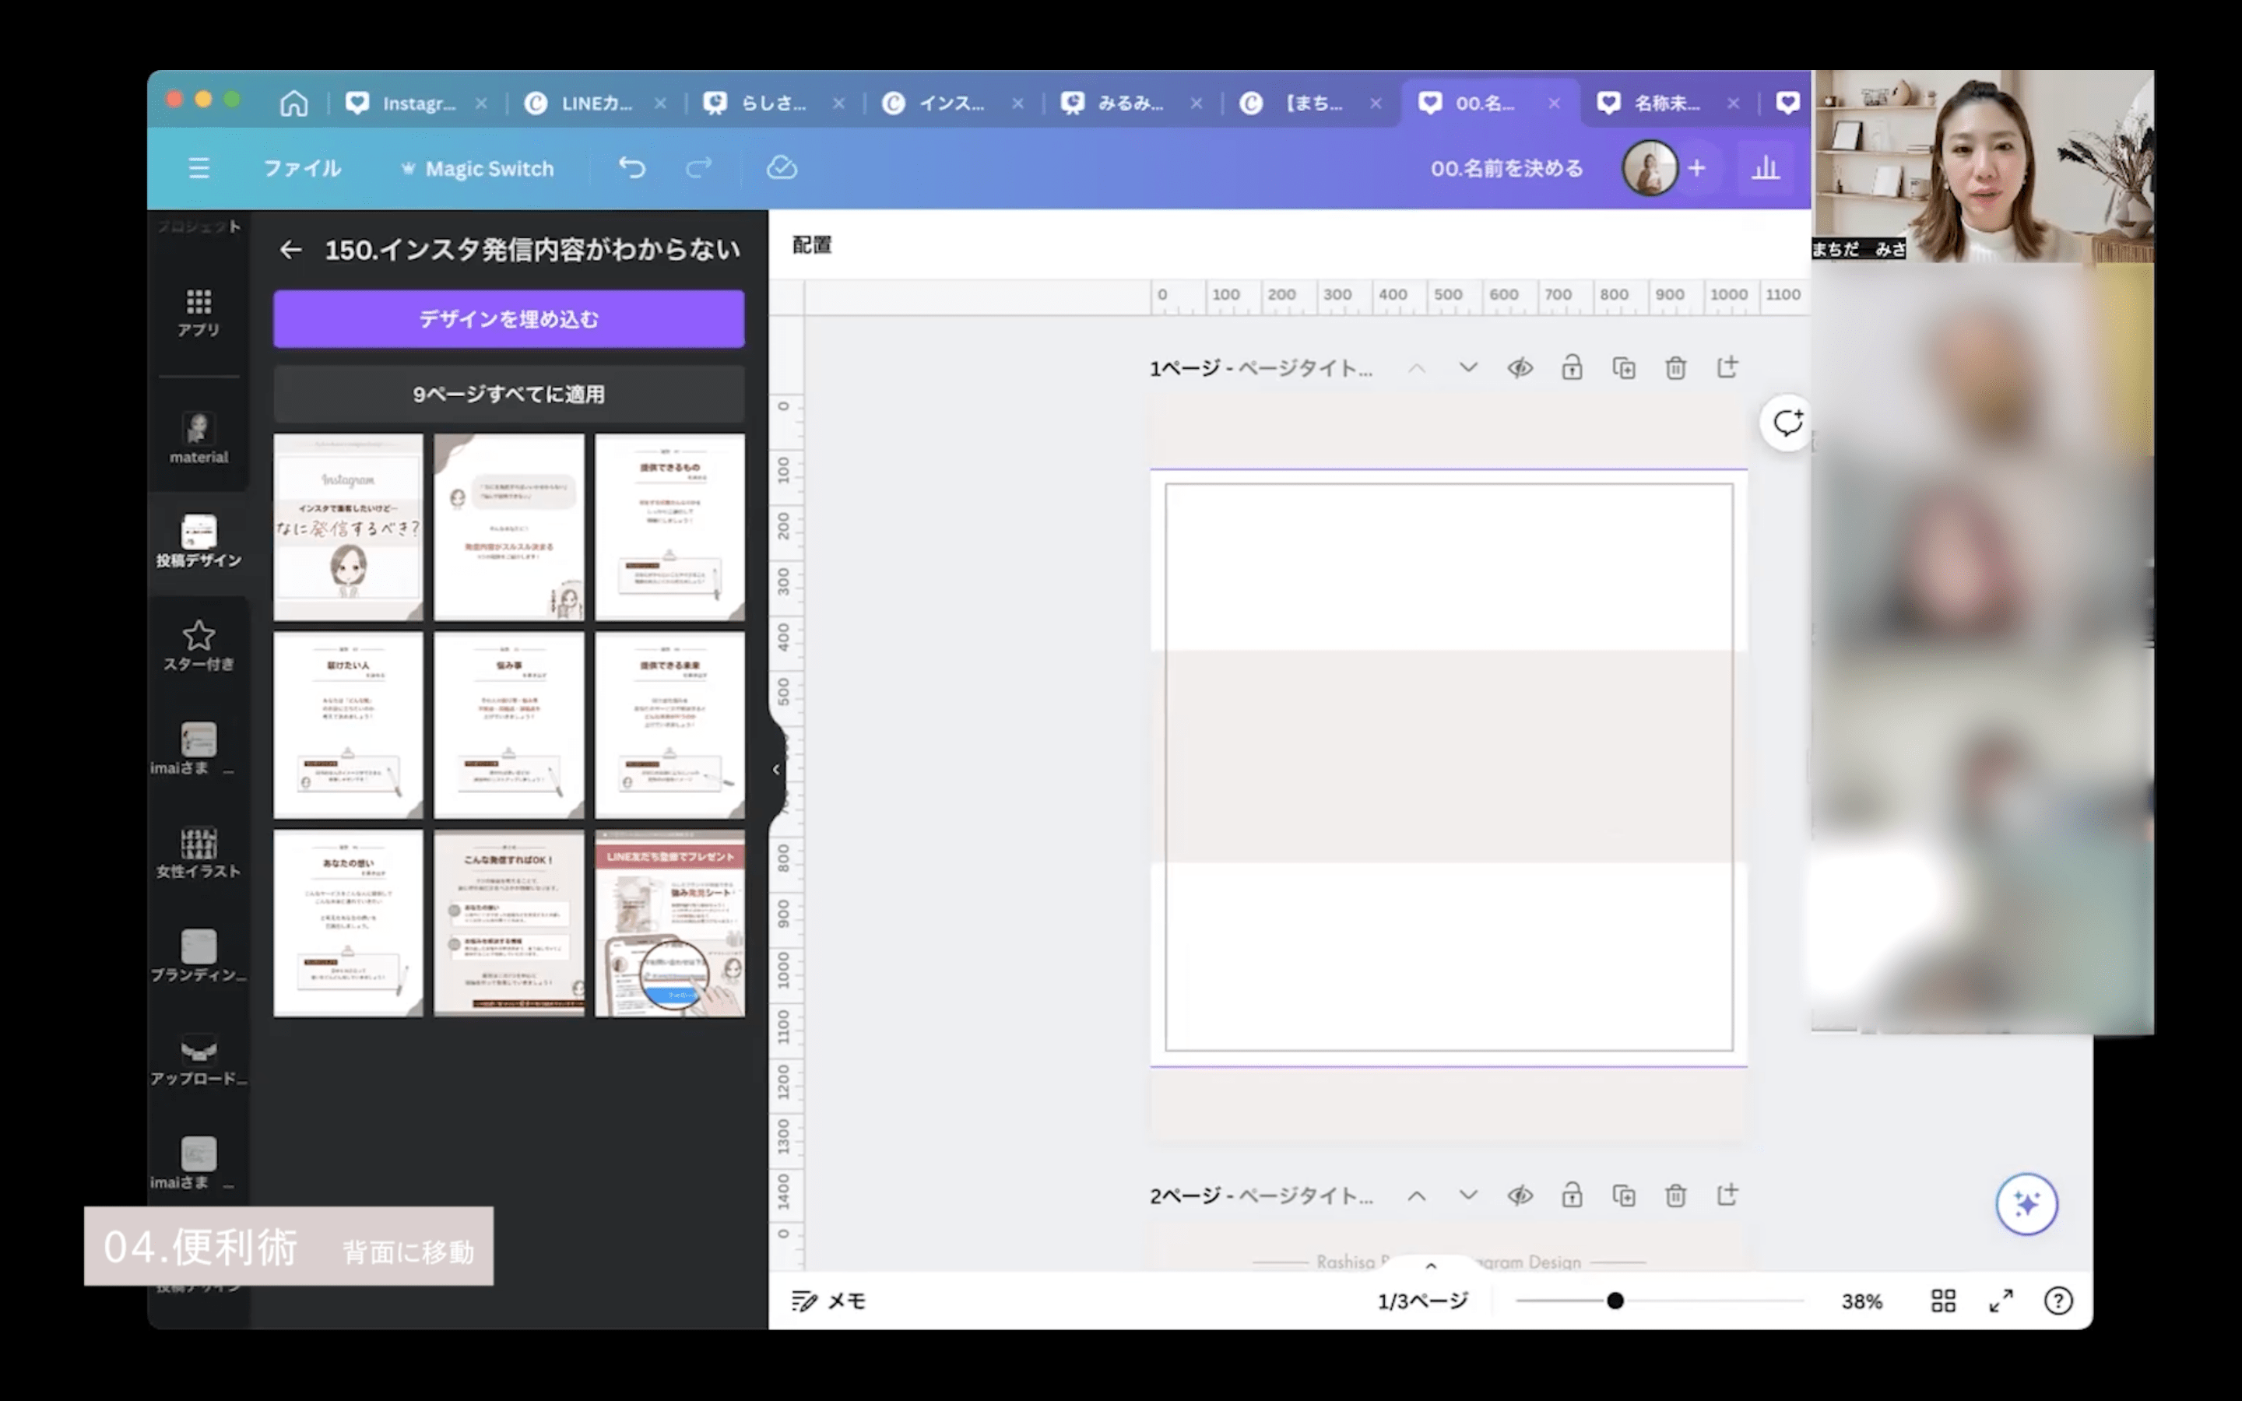Enter fullscreen presentation mode
Viewport: 2242px width, 1401px height.
(x=2001, y=1301)
